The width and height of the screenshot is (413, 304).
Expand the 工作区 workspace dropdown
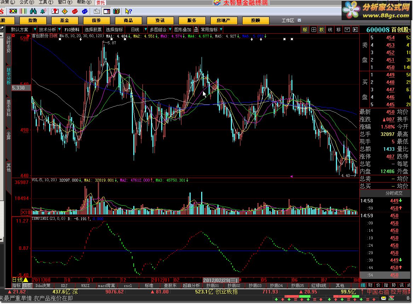click(299, 21)
